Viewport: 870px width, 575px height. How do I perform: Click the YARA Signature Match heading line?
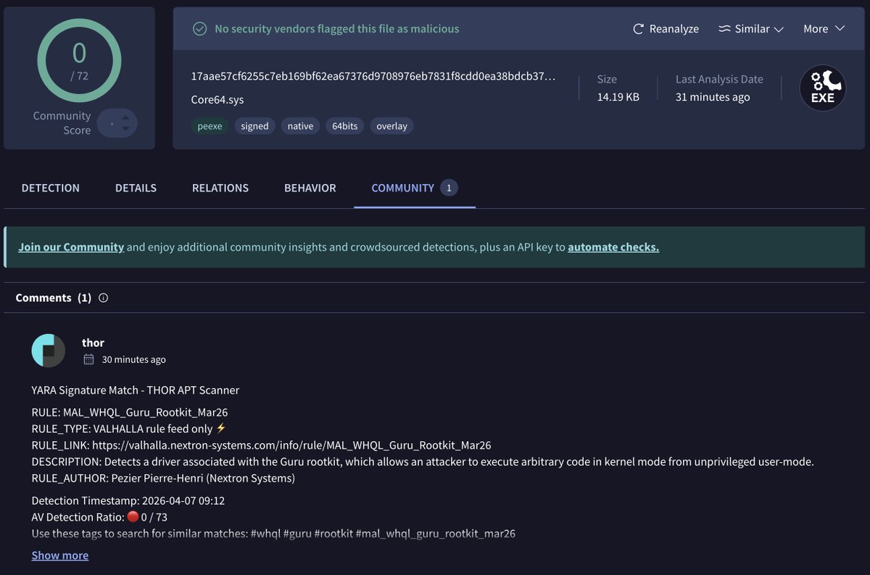(x=136, y=390)
